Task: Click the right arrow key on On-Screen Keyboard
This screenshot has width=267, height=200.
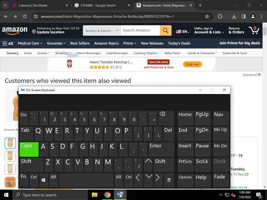Action: click(158, 180)
